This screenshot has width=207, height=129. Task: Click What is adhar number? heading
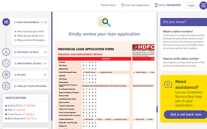pyautogui.click(x=178, y=32)
